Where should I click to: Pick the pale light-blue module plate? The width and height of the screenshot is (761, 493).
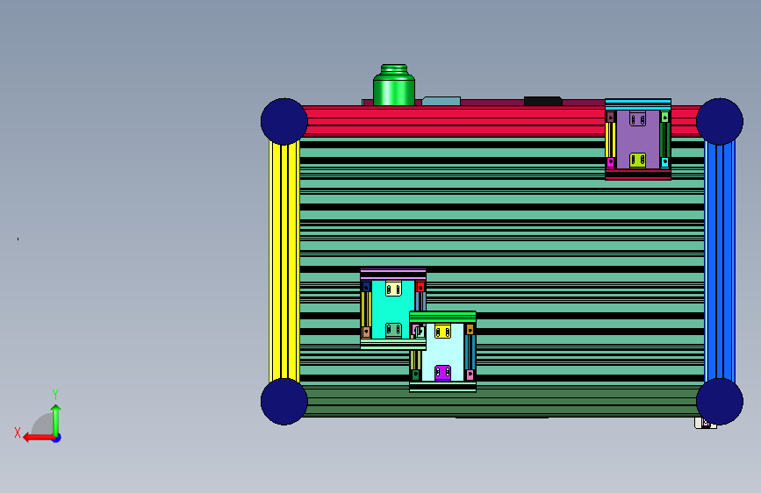pyautogui.click(x=442, y=352)
